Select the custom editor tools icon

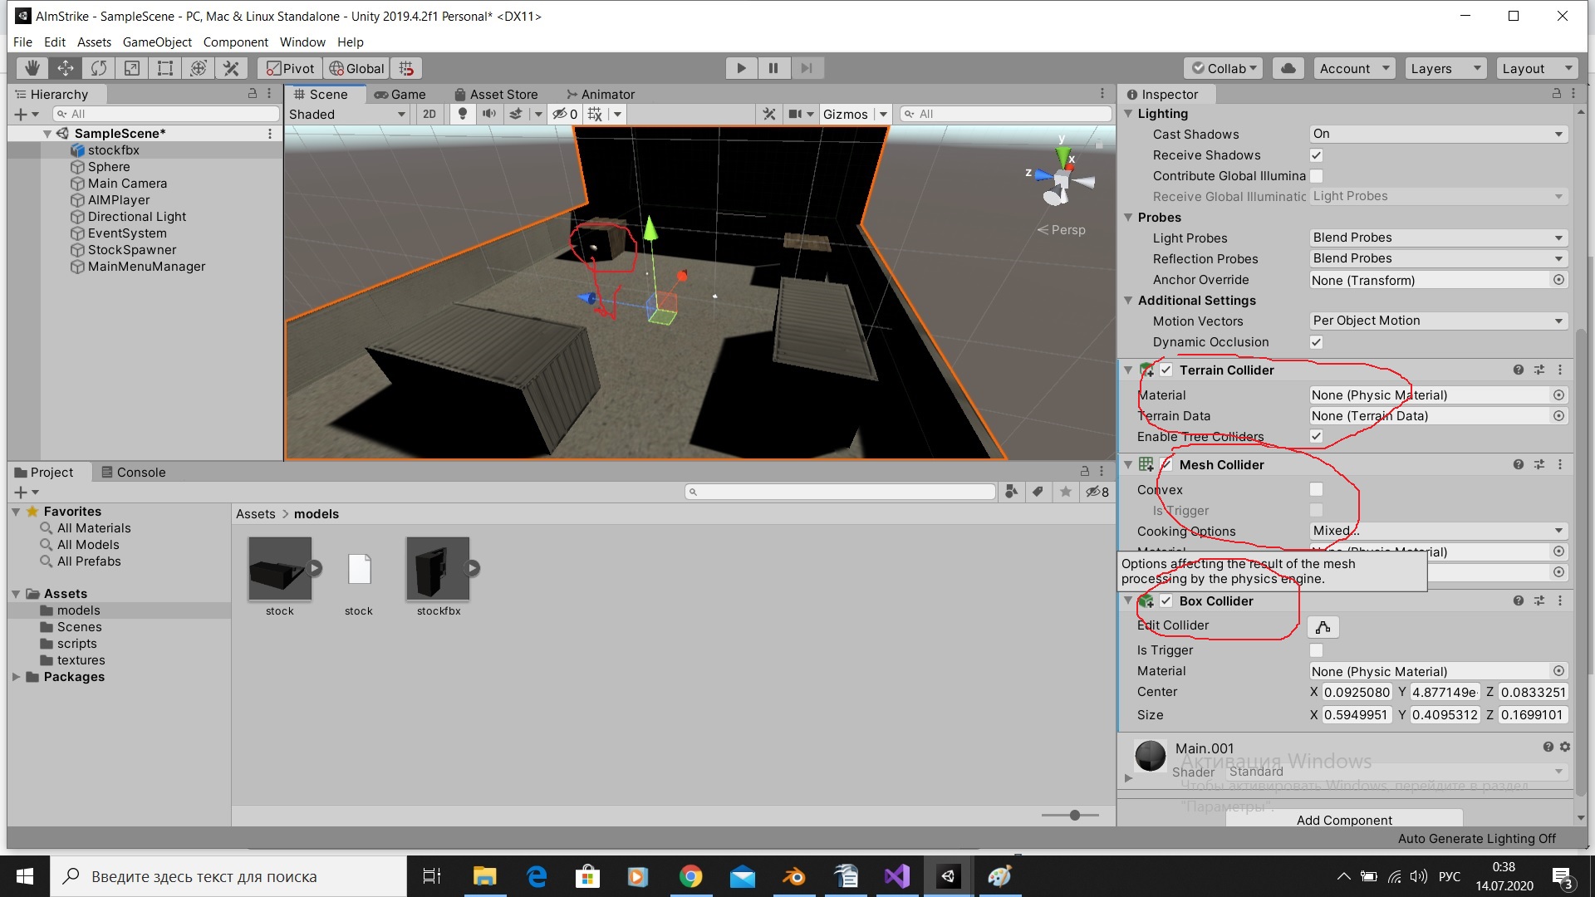[x=232, y=68]
